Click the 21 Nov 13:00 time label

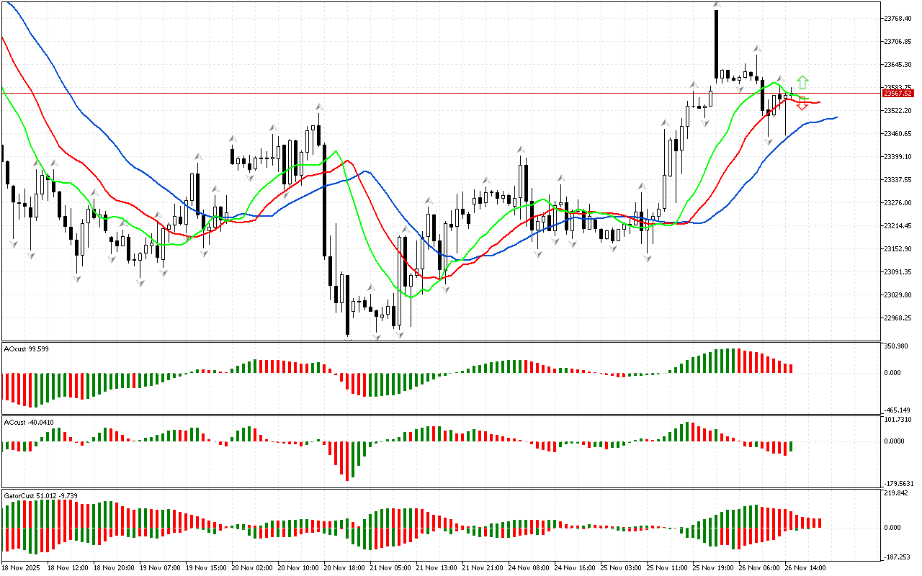tap(435, 567)
